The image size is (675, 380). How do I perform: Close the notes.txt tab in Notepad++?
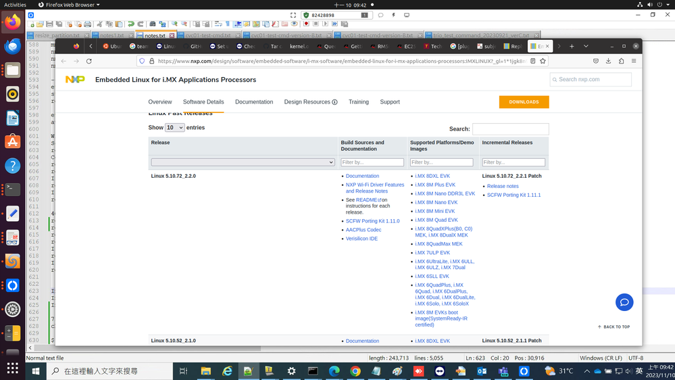[x=172, y=35]
